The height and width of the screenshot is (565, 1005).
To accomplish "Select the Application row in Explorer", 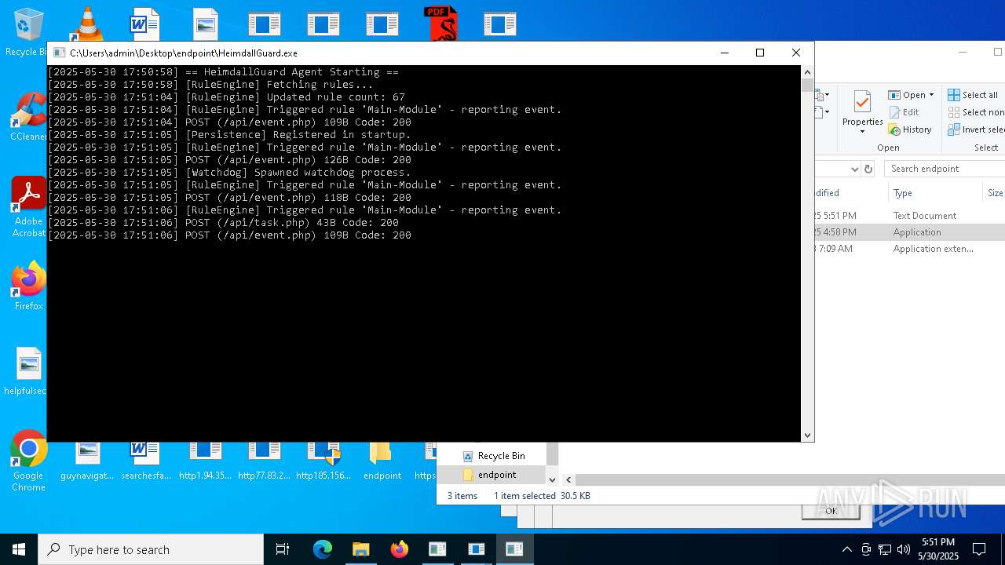I will [909, 232].
